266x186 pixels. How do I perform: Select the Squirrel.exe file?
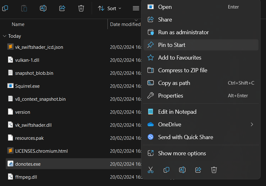(27, 86)
